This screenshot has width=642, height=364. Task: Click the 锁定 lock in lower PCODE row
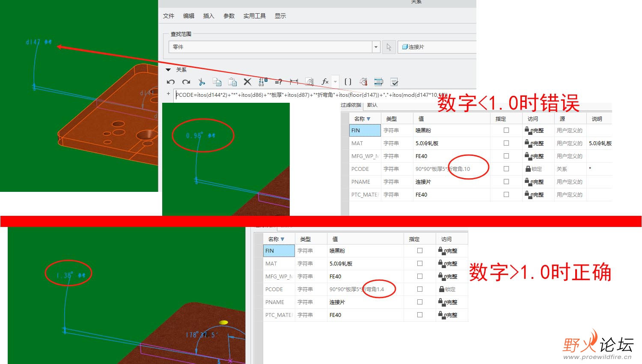pyautogui.click(x=442, y=289)
